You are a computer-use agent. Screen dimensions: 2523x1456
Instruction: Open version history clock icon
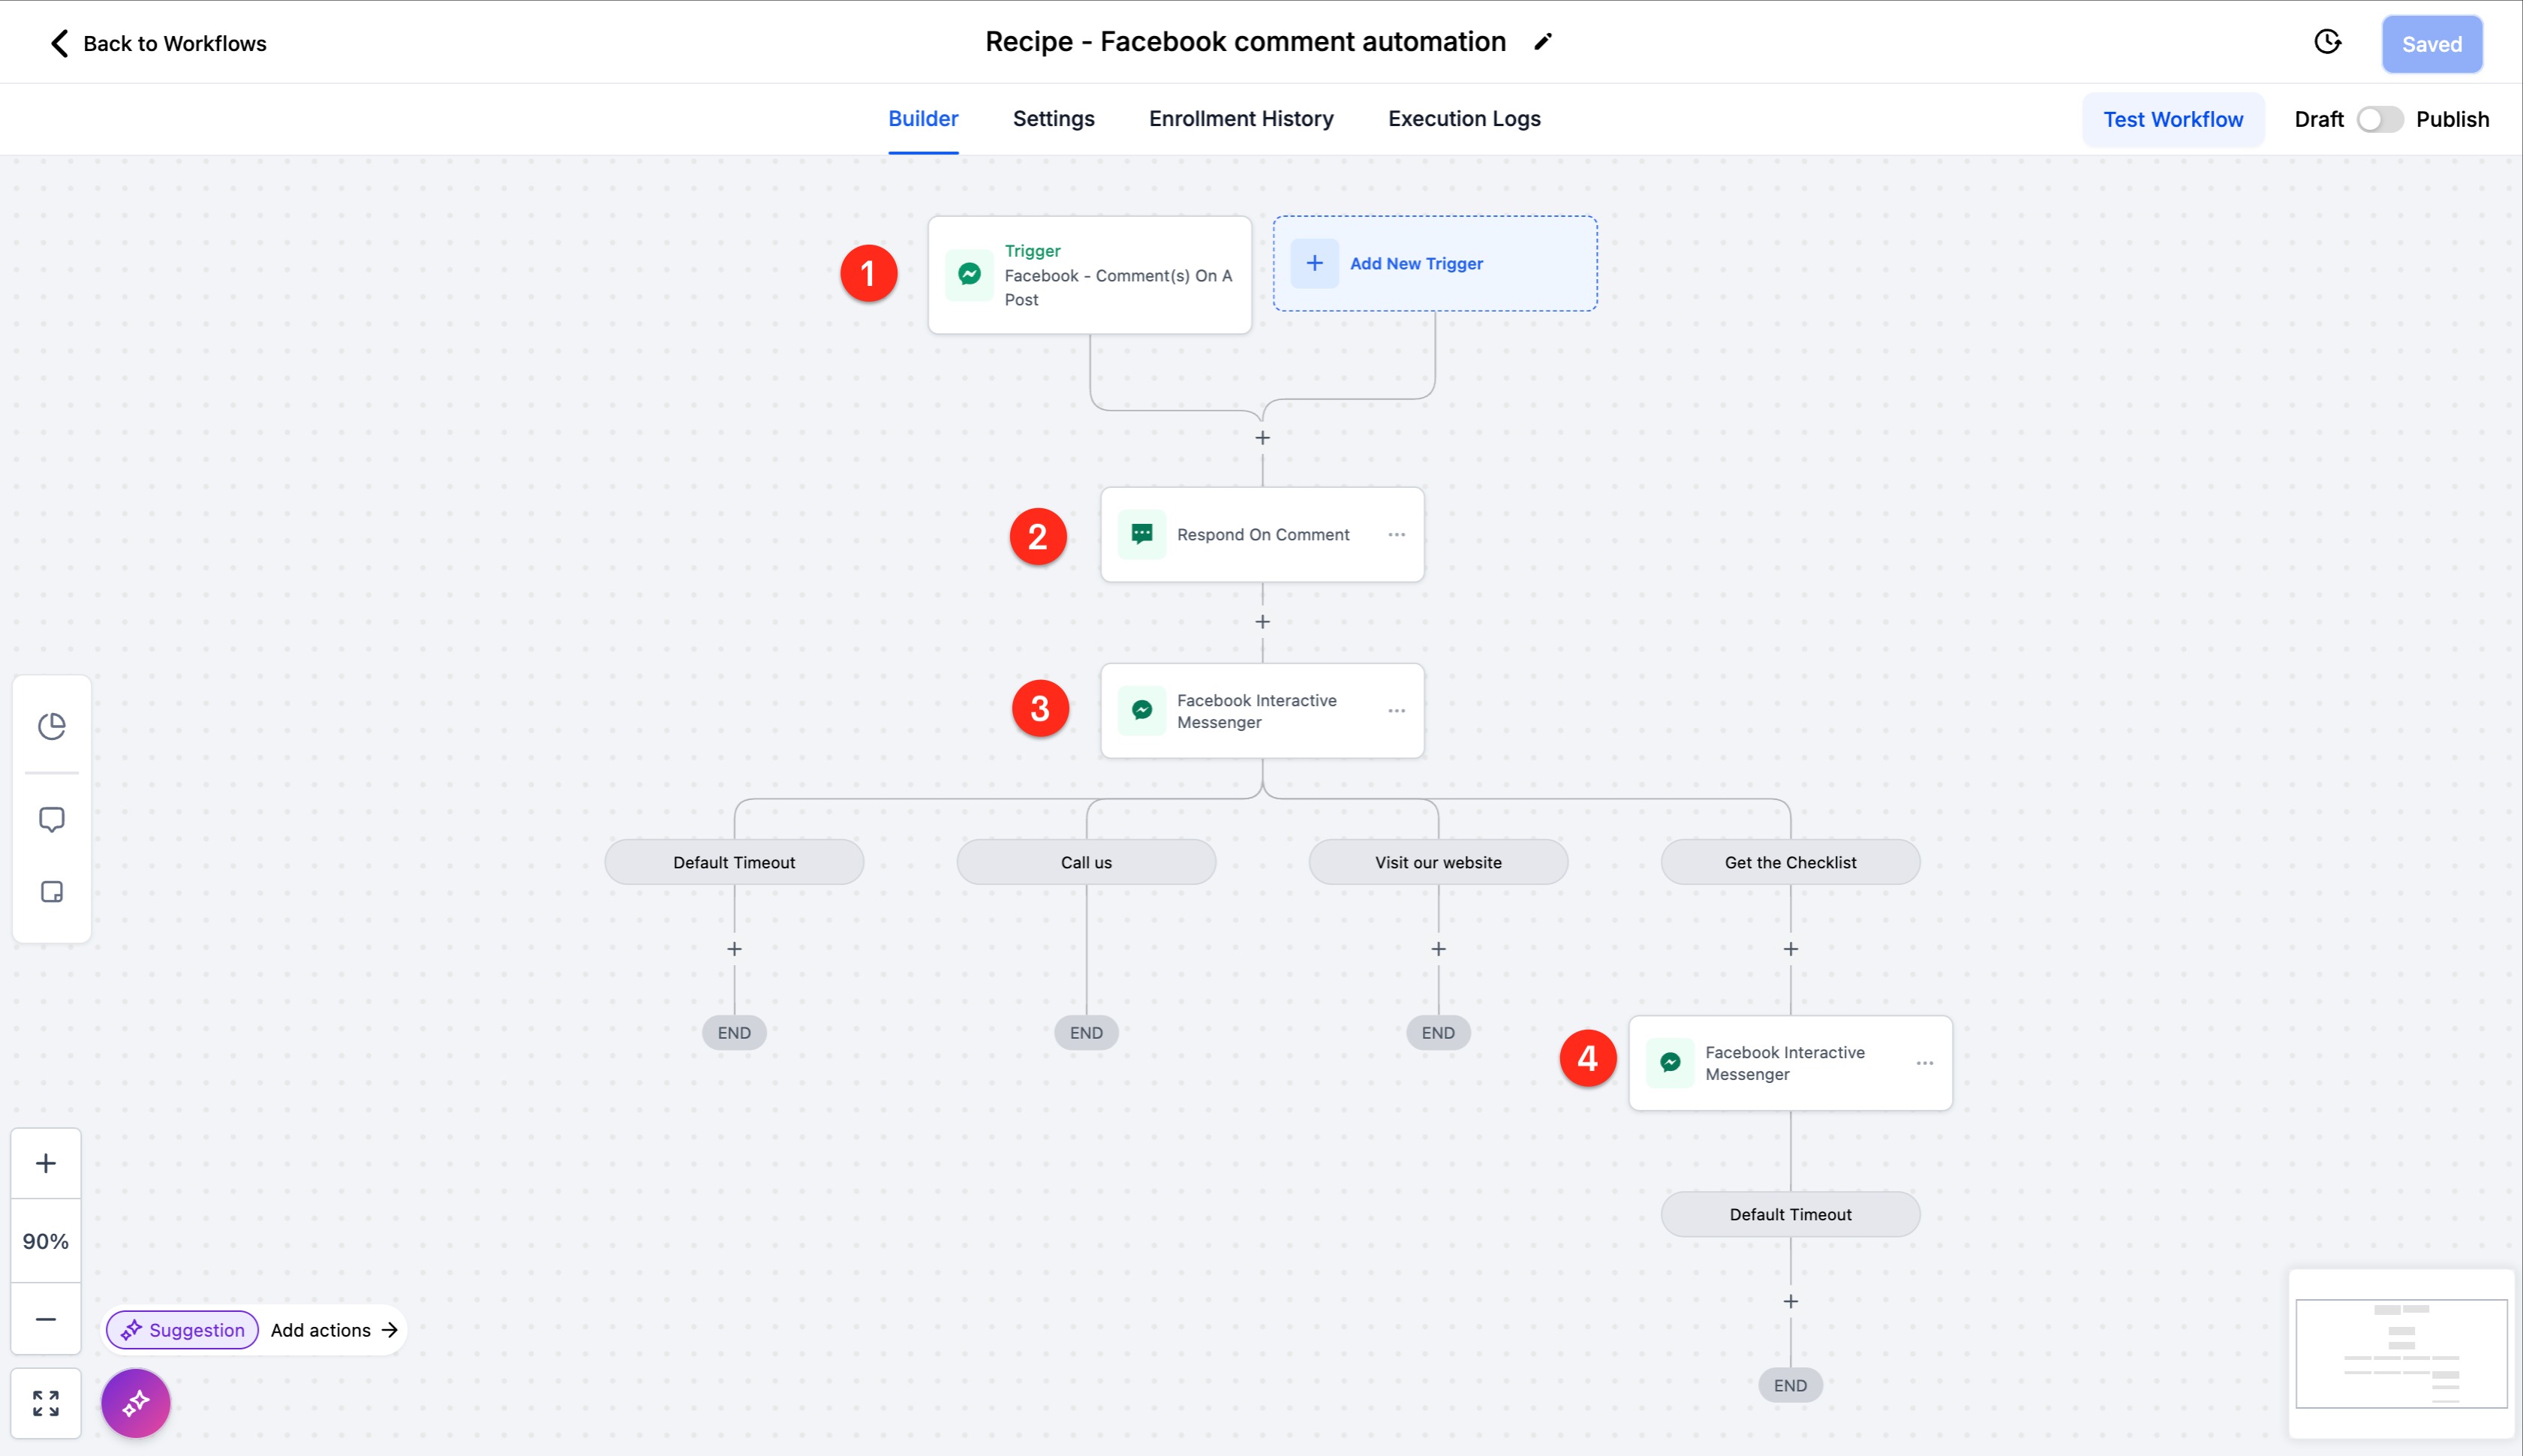click(x=2327, y=42)
